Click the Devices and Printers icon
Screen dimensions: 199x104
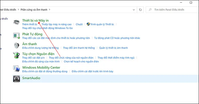tap(16, 22)
